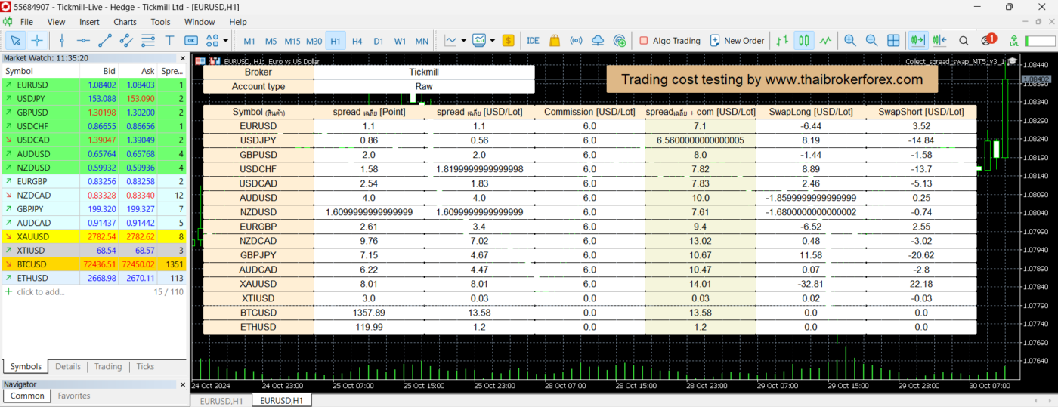Switch to candlestick chart display
The image size is (1058, 407).
tap(804, 40)
